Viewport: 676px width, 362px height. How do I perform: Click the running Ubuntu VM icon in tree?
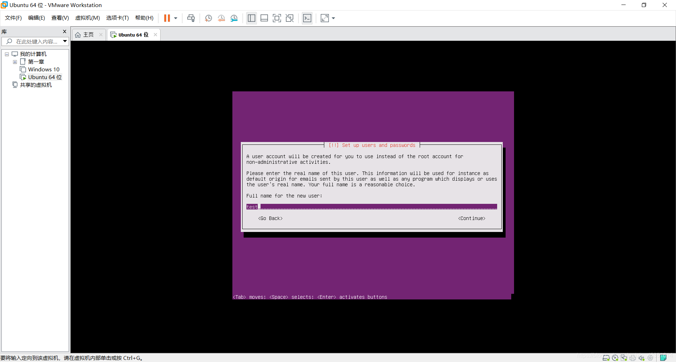click(23, 77)
